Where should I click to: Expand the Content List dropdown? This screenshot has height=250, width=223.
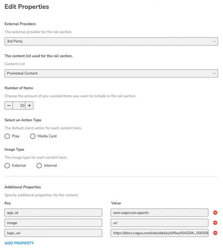tap(111, 73)
